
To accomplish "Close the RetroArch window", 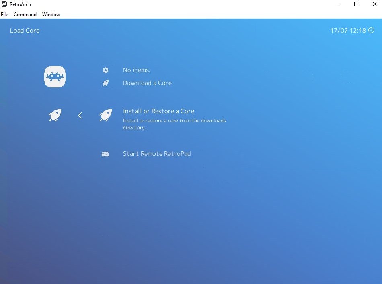I will (374, 4).
